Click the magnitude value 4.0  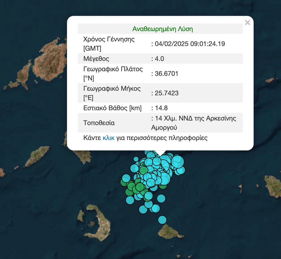click(160, 59)
